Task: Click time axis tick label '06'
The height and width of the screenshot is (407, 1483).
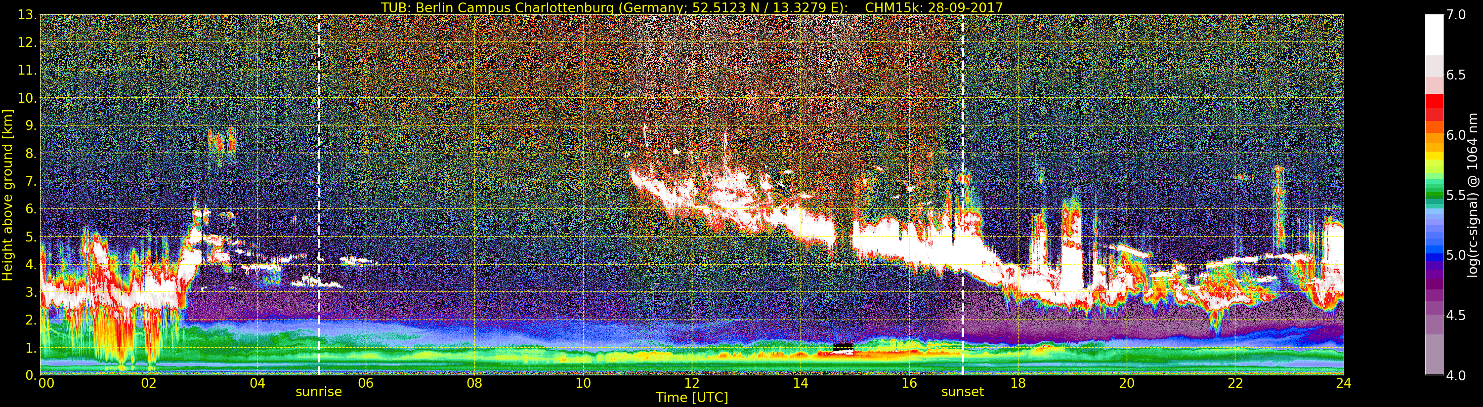Action: pos(366,383)
